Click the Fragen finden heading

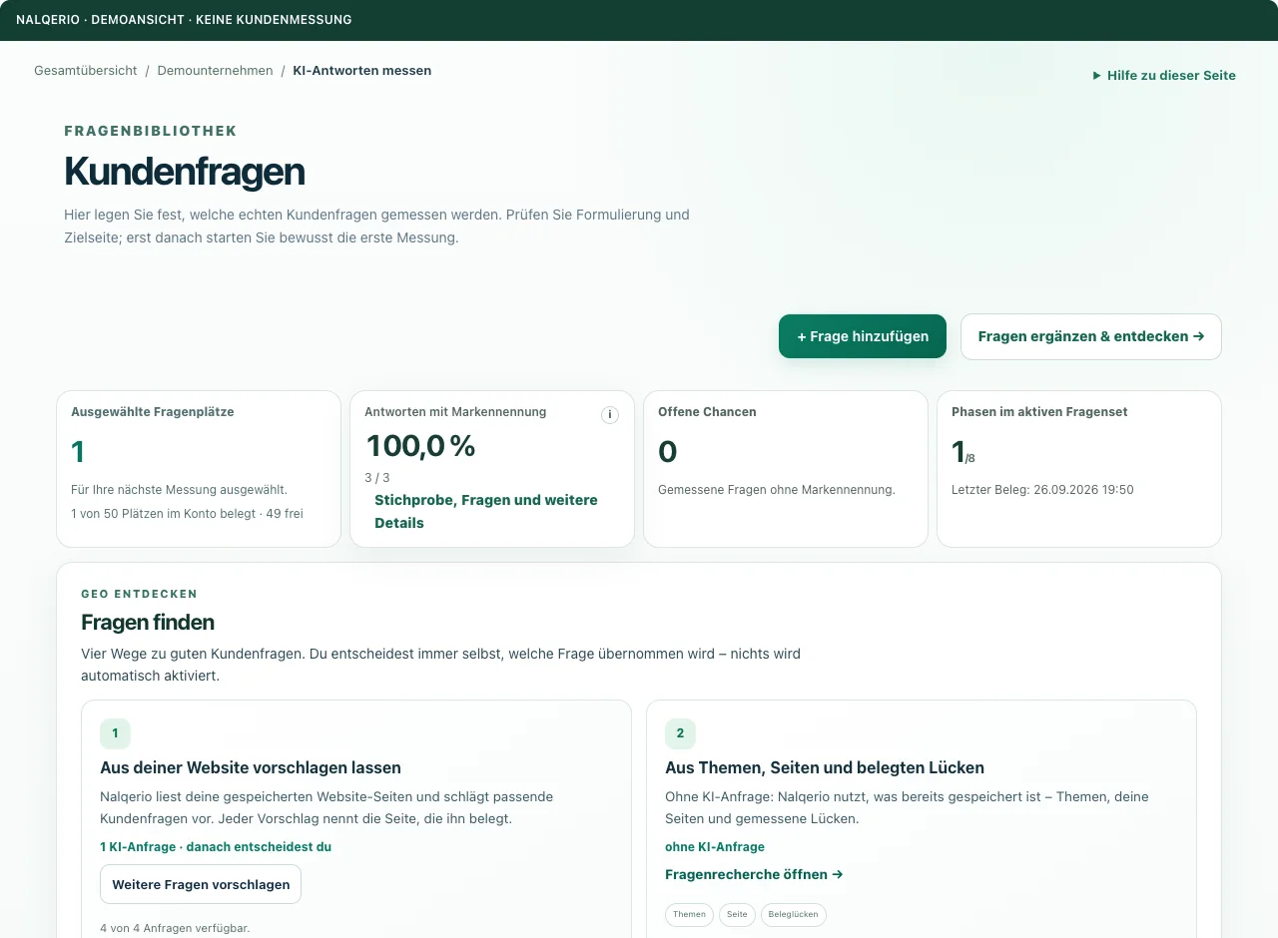148,623
